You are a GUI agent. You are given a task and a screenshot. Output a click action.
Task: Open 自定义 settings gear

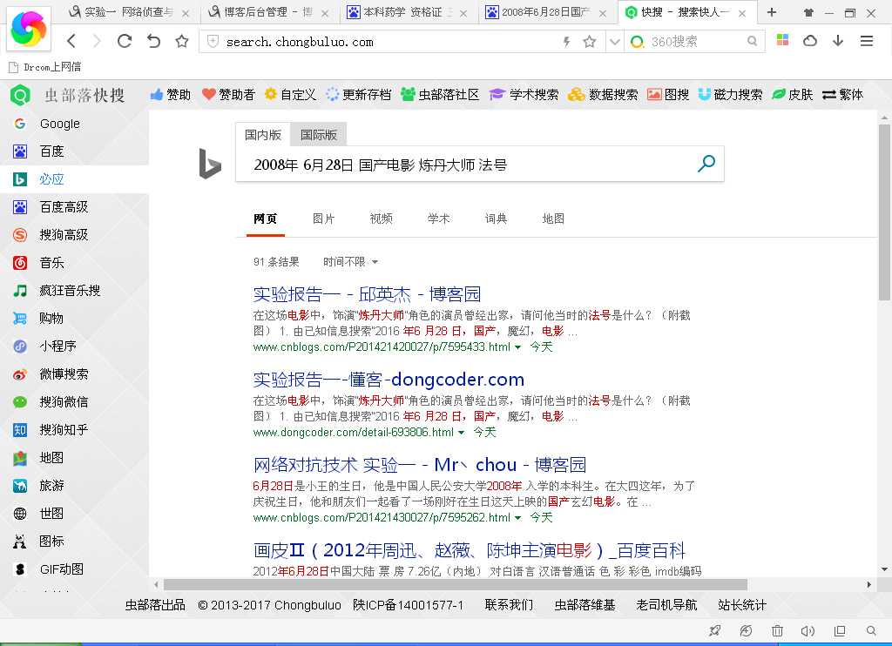(x=290, y=94)
